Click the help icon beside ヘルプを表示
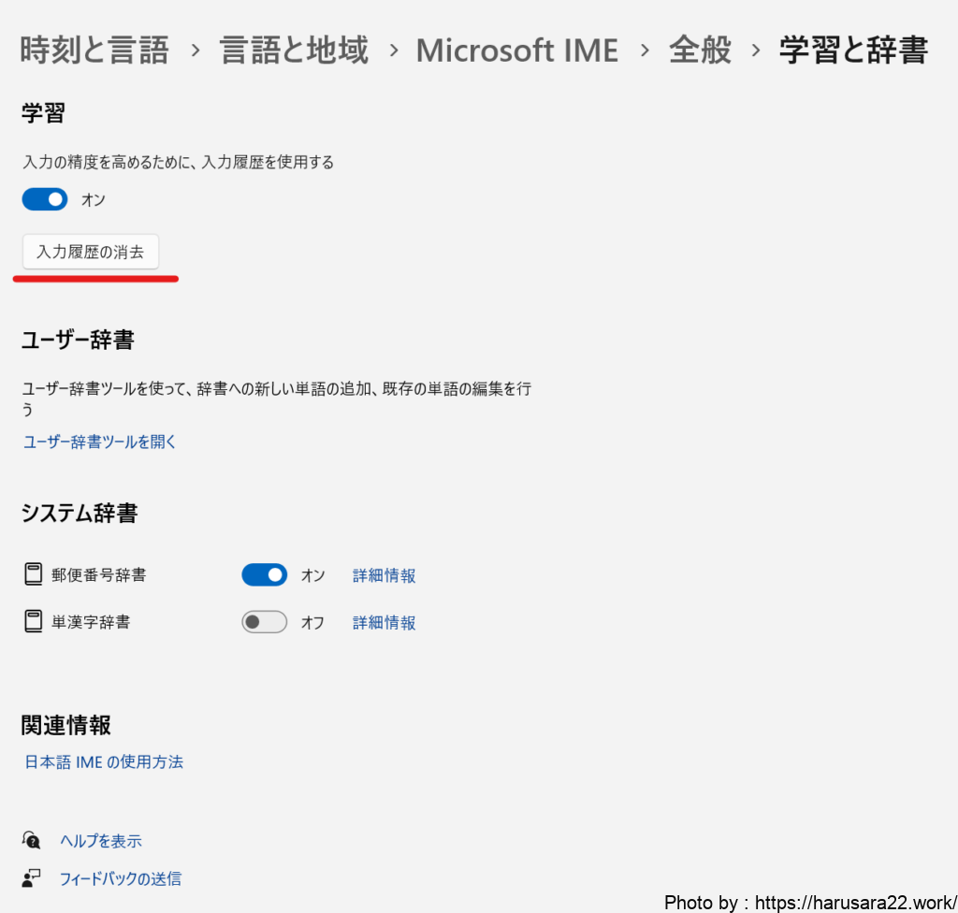Viewport: 958px width, 913px height. 32,840
